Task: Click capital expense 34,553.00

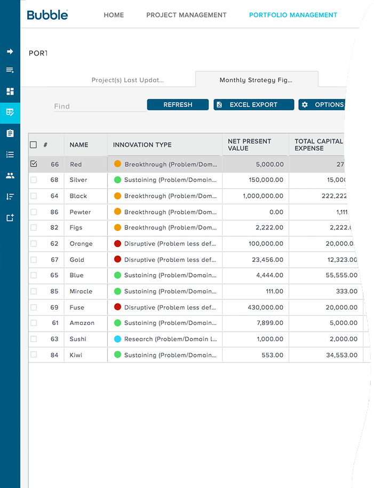Action: click(x=341, y=355)
